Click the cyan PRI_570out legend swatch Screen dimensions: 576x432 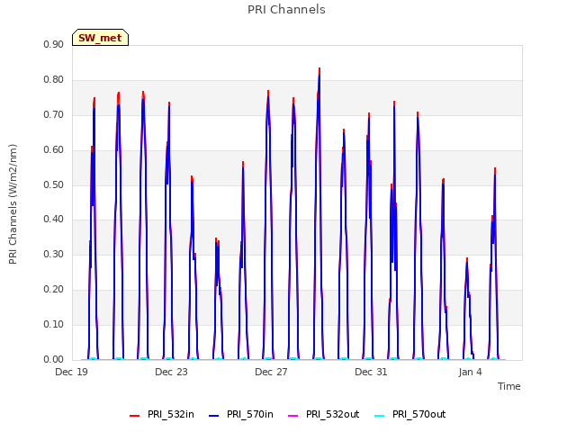pos(380,416)
